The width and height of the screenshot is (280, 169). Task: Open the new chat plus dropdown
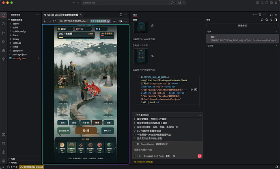pos(254,15)
